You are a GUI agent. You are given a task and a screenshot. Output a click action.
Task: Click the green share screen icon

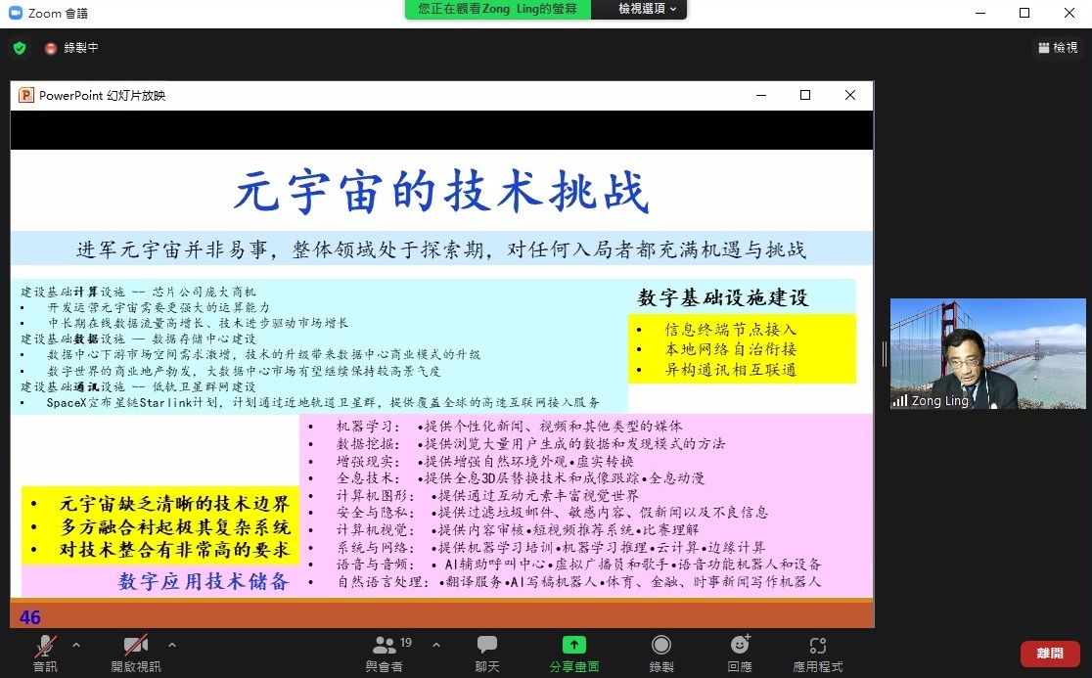(574, 646)
